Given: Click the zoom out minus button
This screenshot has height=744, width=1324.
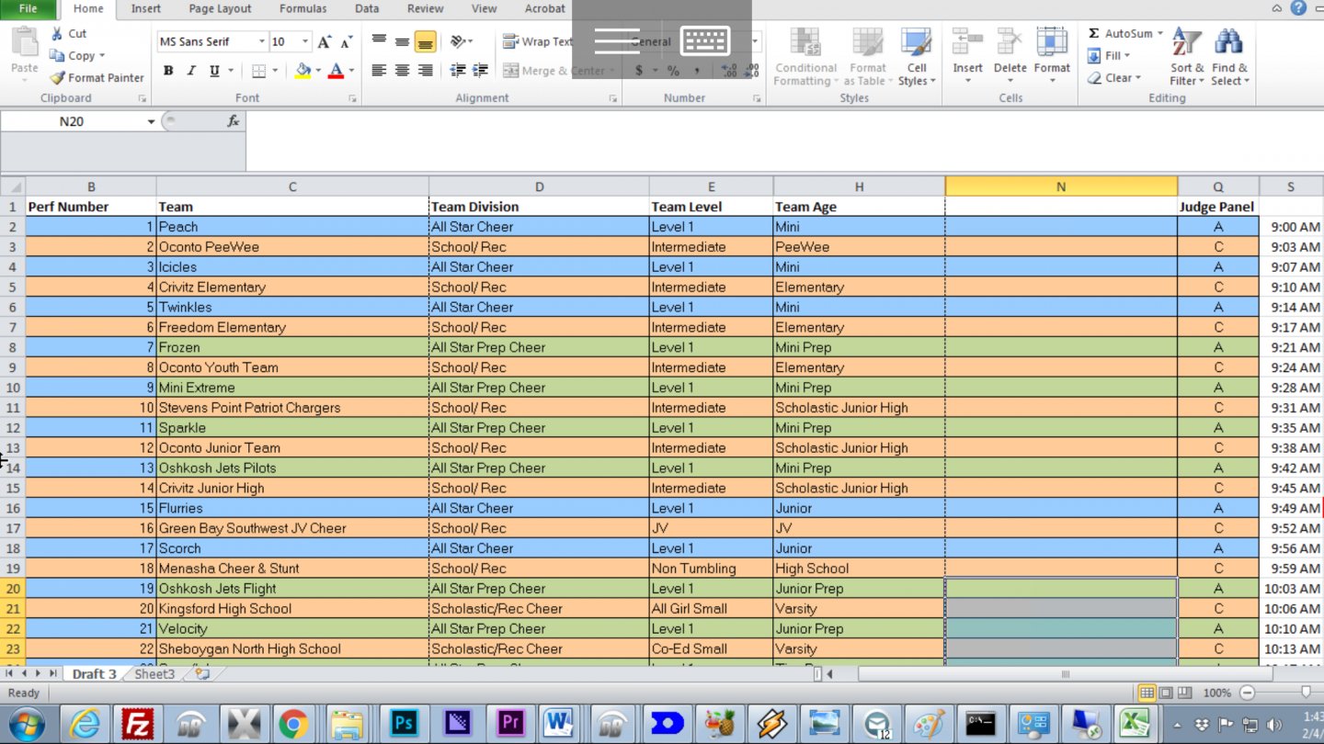Looking at the screenshot, I should pos(1247,693).
